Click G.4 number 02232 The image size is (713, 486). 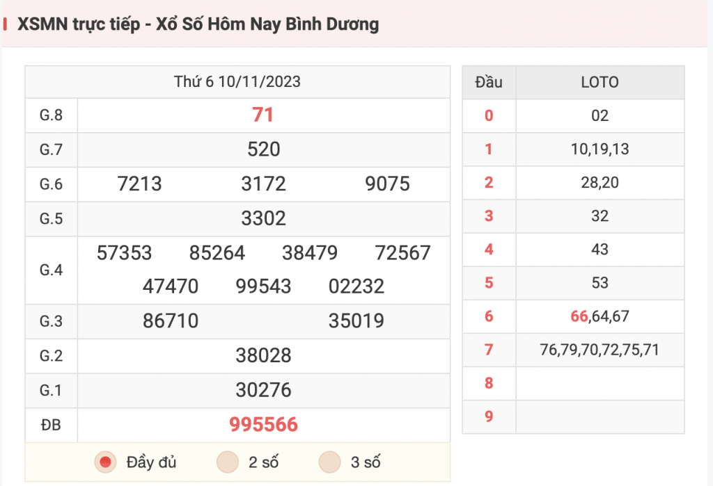tap(356, 286)
